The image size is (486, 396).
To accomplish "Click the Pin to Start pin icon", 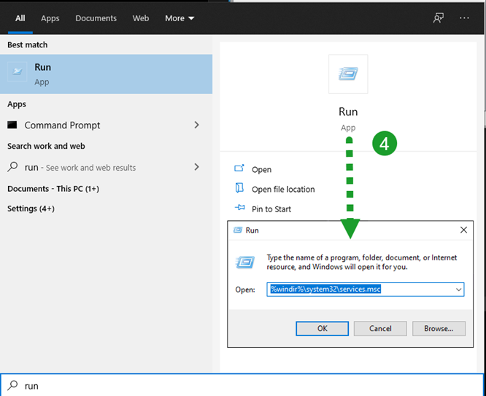I will click(239, 207).
